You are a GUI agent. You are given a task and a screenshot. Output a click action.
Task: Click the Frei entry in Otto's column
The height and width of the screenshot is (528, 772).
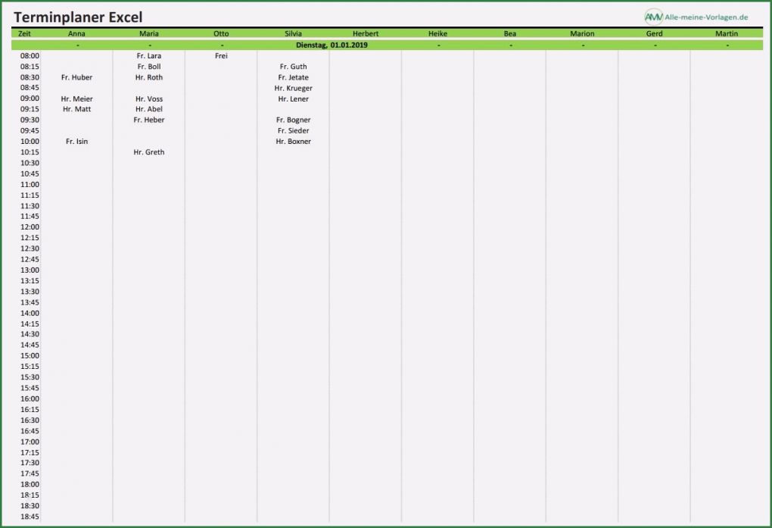pyautogui.click(x=220, y=55)
